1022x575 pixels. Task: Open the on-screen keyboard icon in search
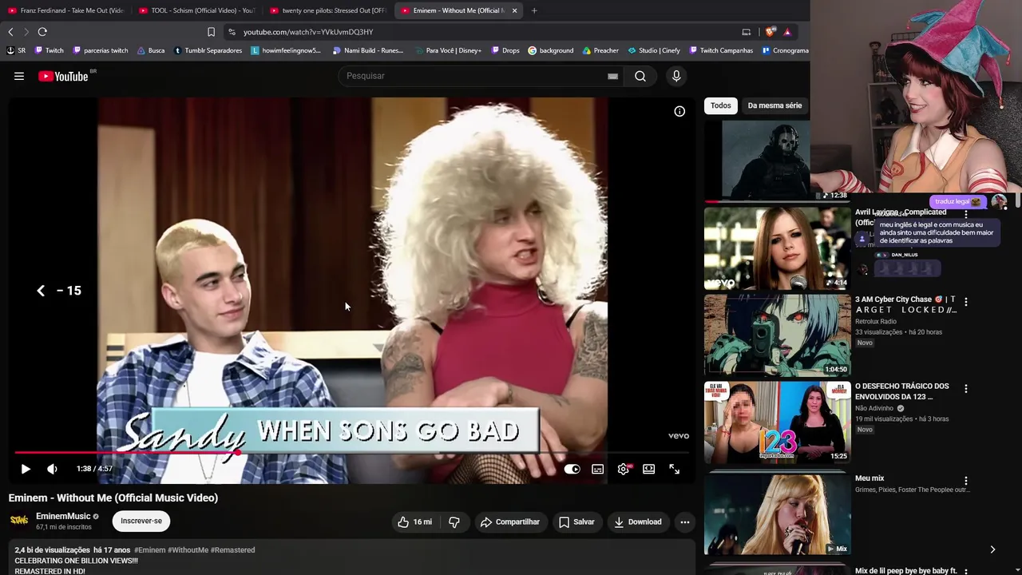[612, 76]
